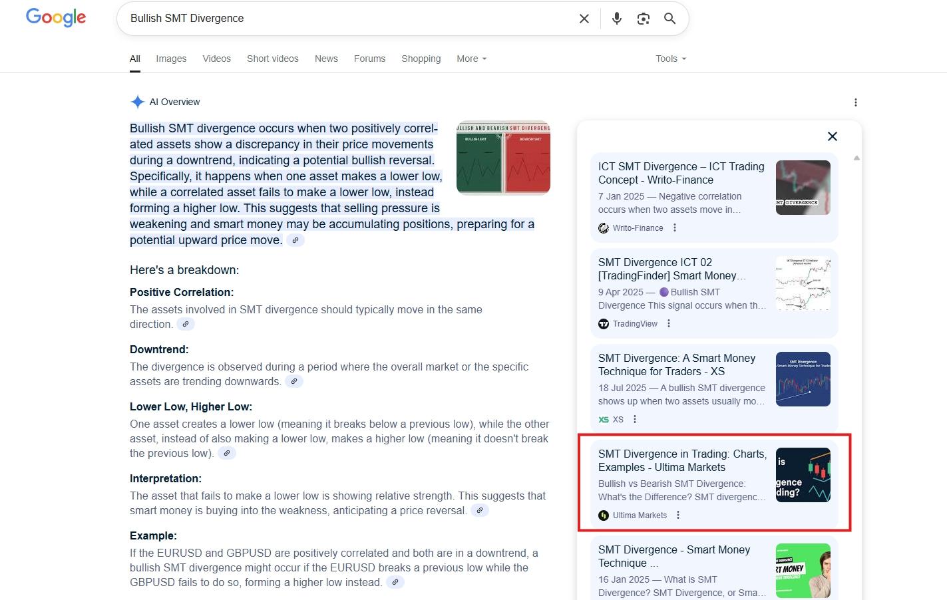Open link icon after first summary paragraph

(295, 240)
